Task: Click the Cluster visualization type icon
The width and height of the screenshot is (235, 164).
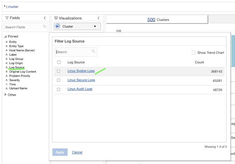Action: pyautogui.click(x=58, y=26)
